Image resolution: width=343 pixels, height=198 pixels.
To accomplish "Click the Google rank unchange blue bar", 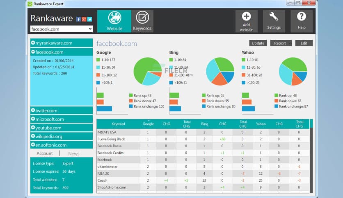I will coord(104,108).
